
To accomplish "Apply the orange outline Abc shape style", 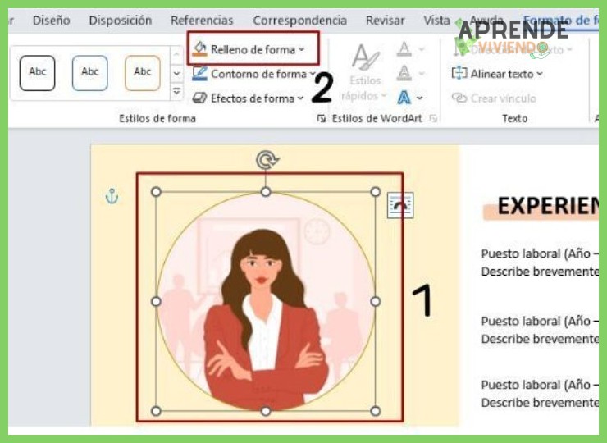I will click(x=143, y=73).
